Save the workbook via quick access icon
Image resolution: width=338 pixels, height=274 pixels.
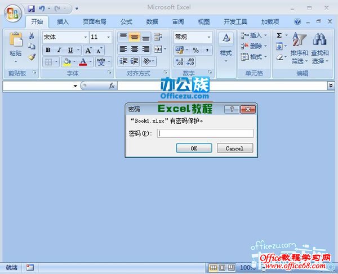31,8
